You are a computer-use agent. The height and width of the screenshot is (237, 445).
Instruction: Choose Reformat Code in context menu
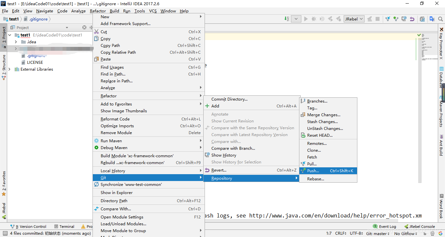149,119
